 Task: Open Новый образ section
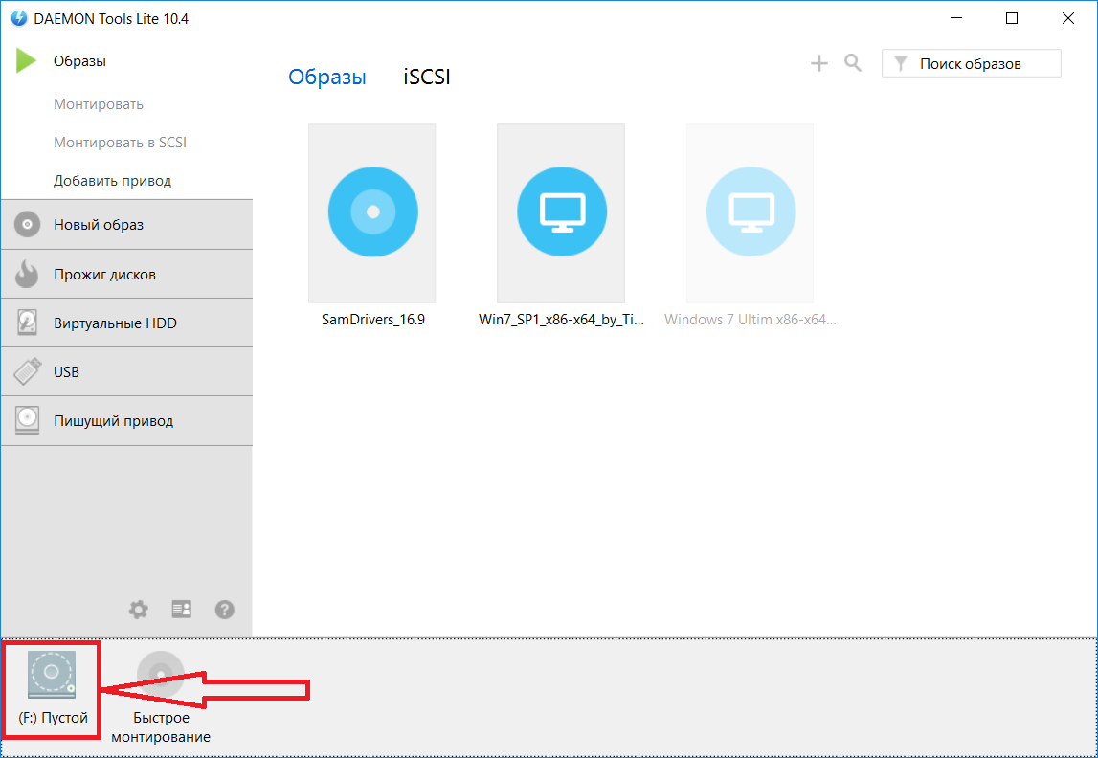click(x=126, y=225)
